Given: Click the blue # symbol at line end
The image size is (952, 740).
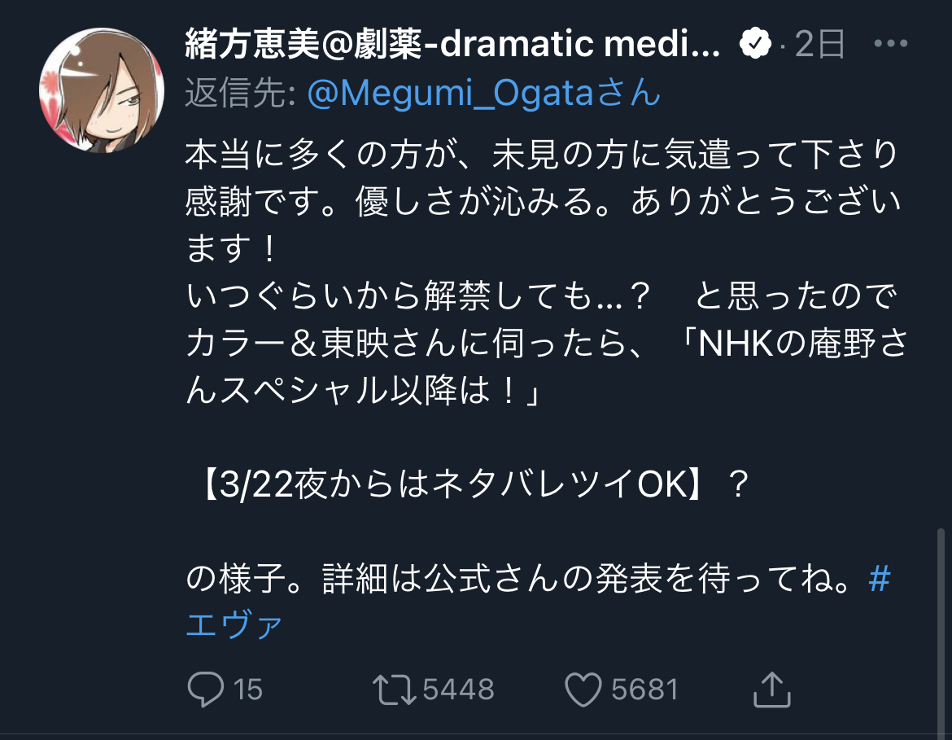Looking at the screenshot, I should (879, 578).
